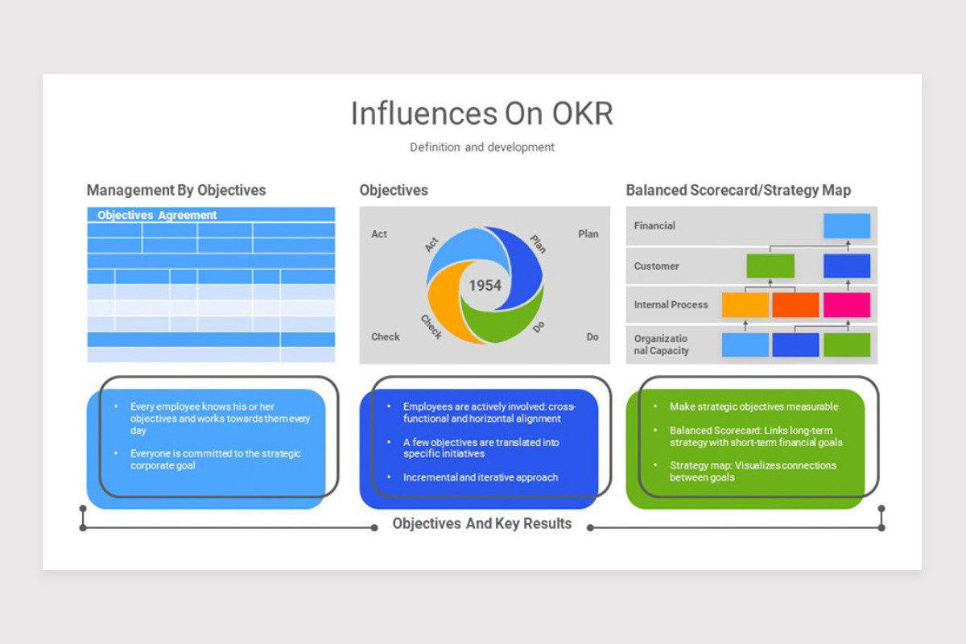Select the yellow-orange box in Internal Process row

[x=745, y=305]
